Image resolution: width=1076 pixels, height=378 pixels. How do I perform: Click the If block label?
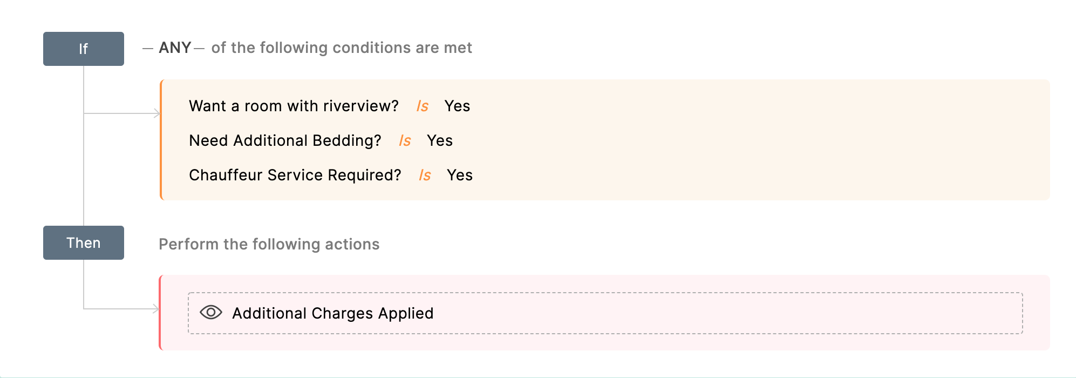[x=84, y=49]
